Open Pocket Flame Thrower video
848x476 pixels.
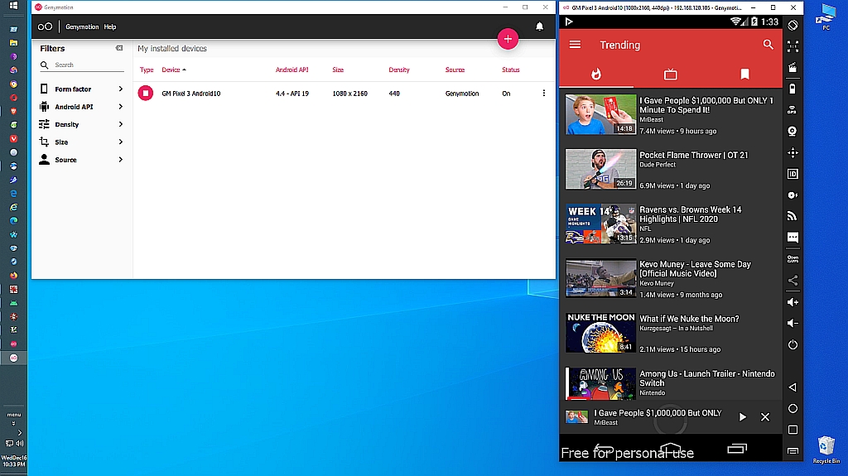pos(671,170)
